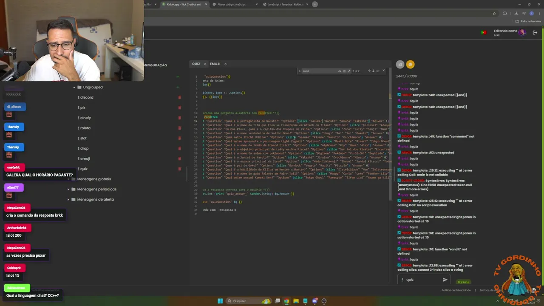
Task: Open the Política de Privacidade link
Action: coord(456,290)
